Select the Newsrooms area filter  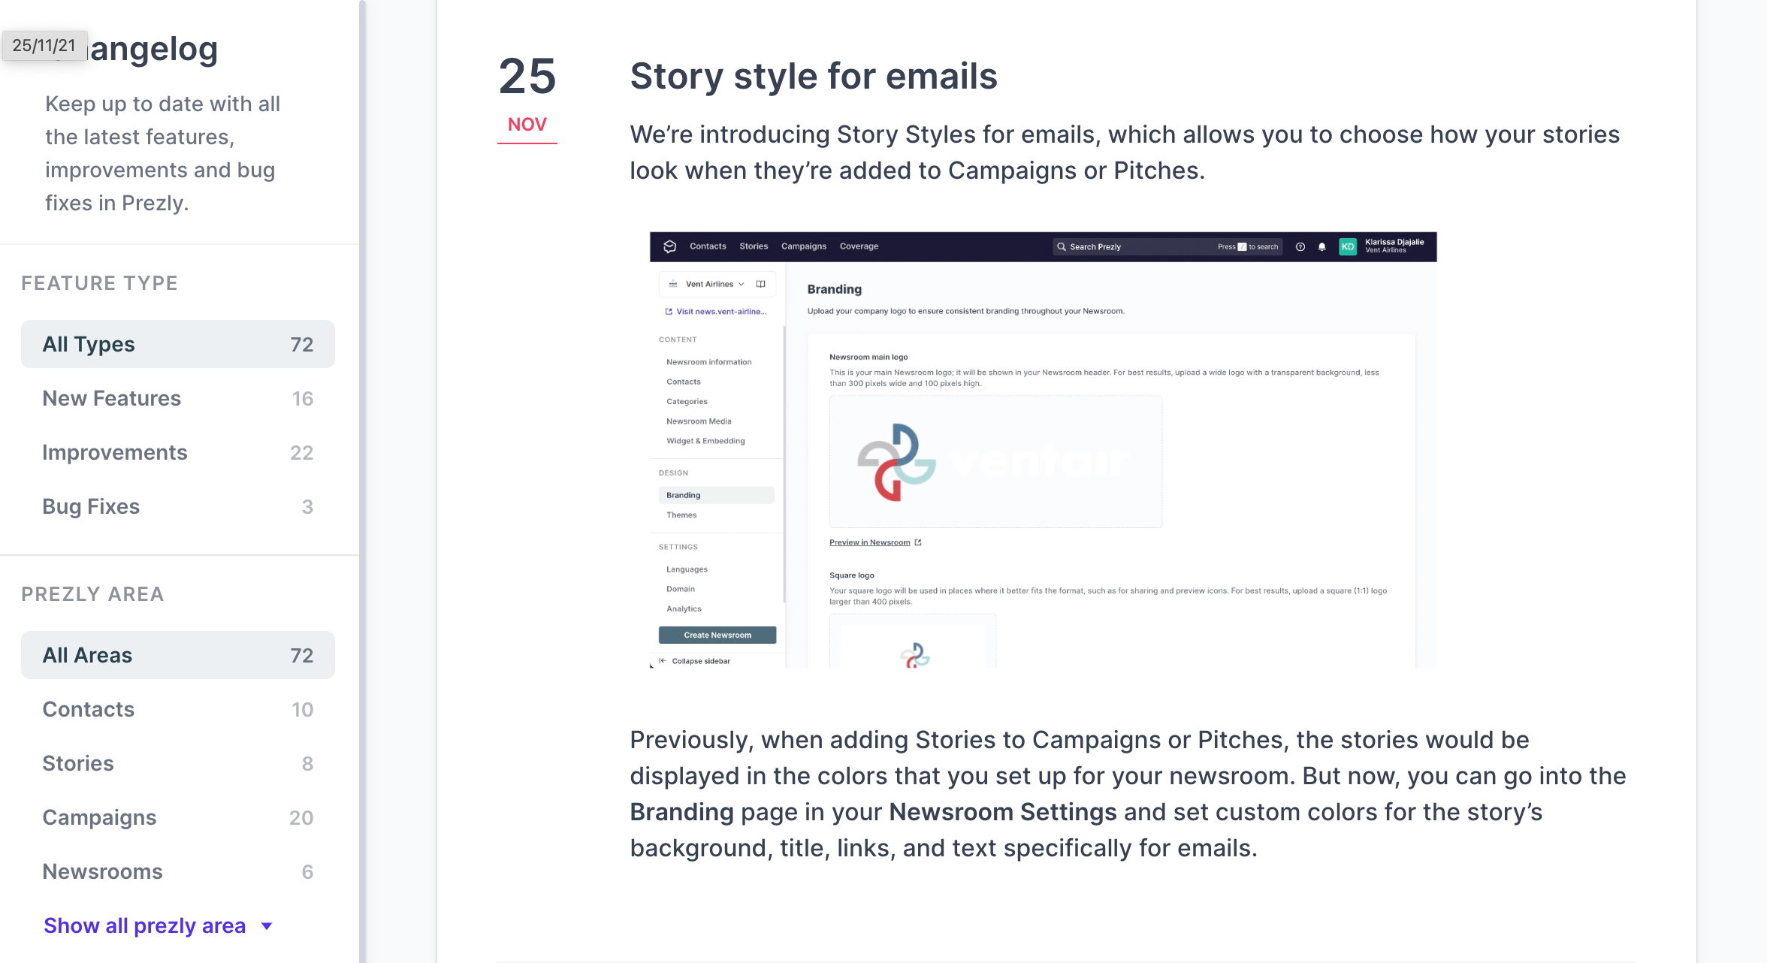(102, 871)
